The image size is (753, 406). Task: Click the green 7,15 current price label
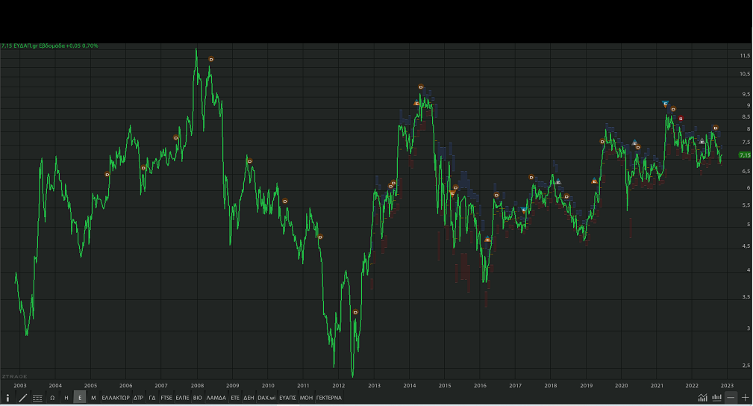point(744,155)
